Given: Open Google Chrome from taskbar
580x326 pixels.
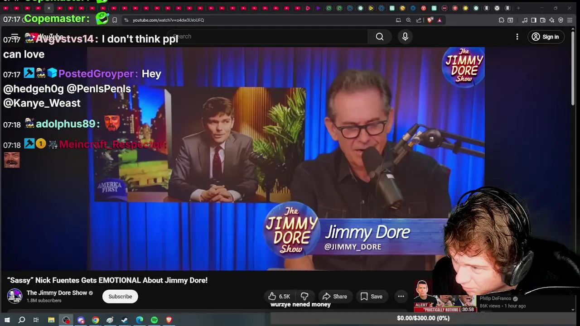Looking at the screenshot, I should tap(95, 320).
